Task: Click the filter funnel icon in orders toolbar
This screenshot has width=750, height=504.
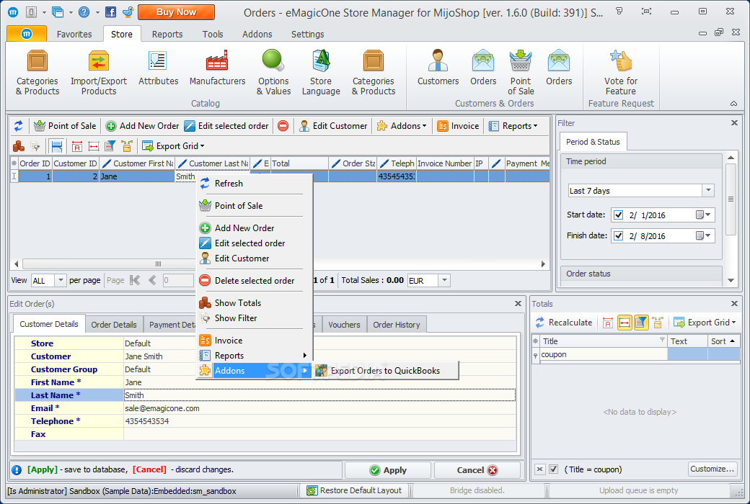Action: coord(110,146)
